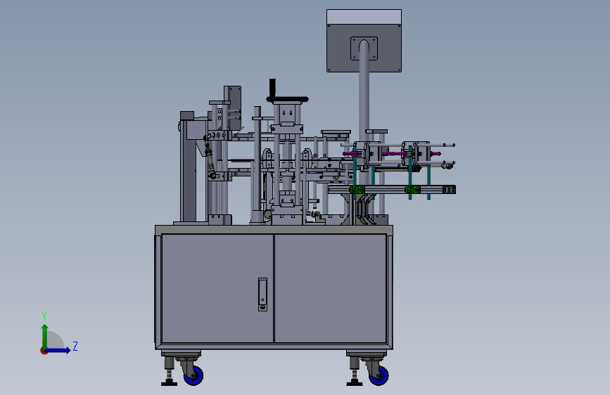The width and height of the screenshot is (610, 395).
Task: Select the left blue caster wheel
Action: [x=193, y=375]
